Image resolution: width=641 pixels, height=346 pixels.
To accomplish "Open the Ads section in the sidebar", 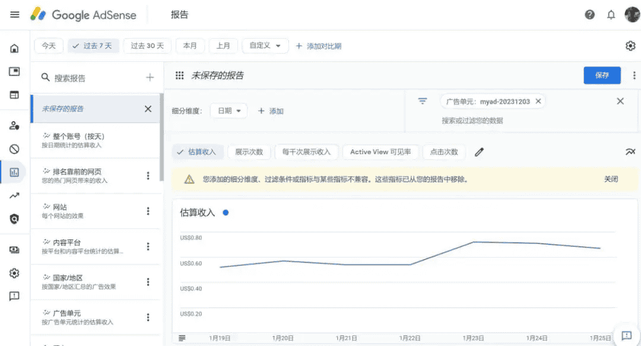I will (14, 70).
